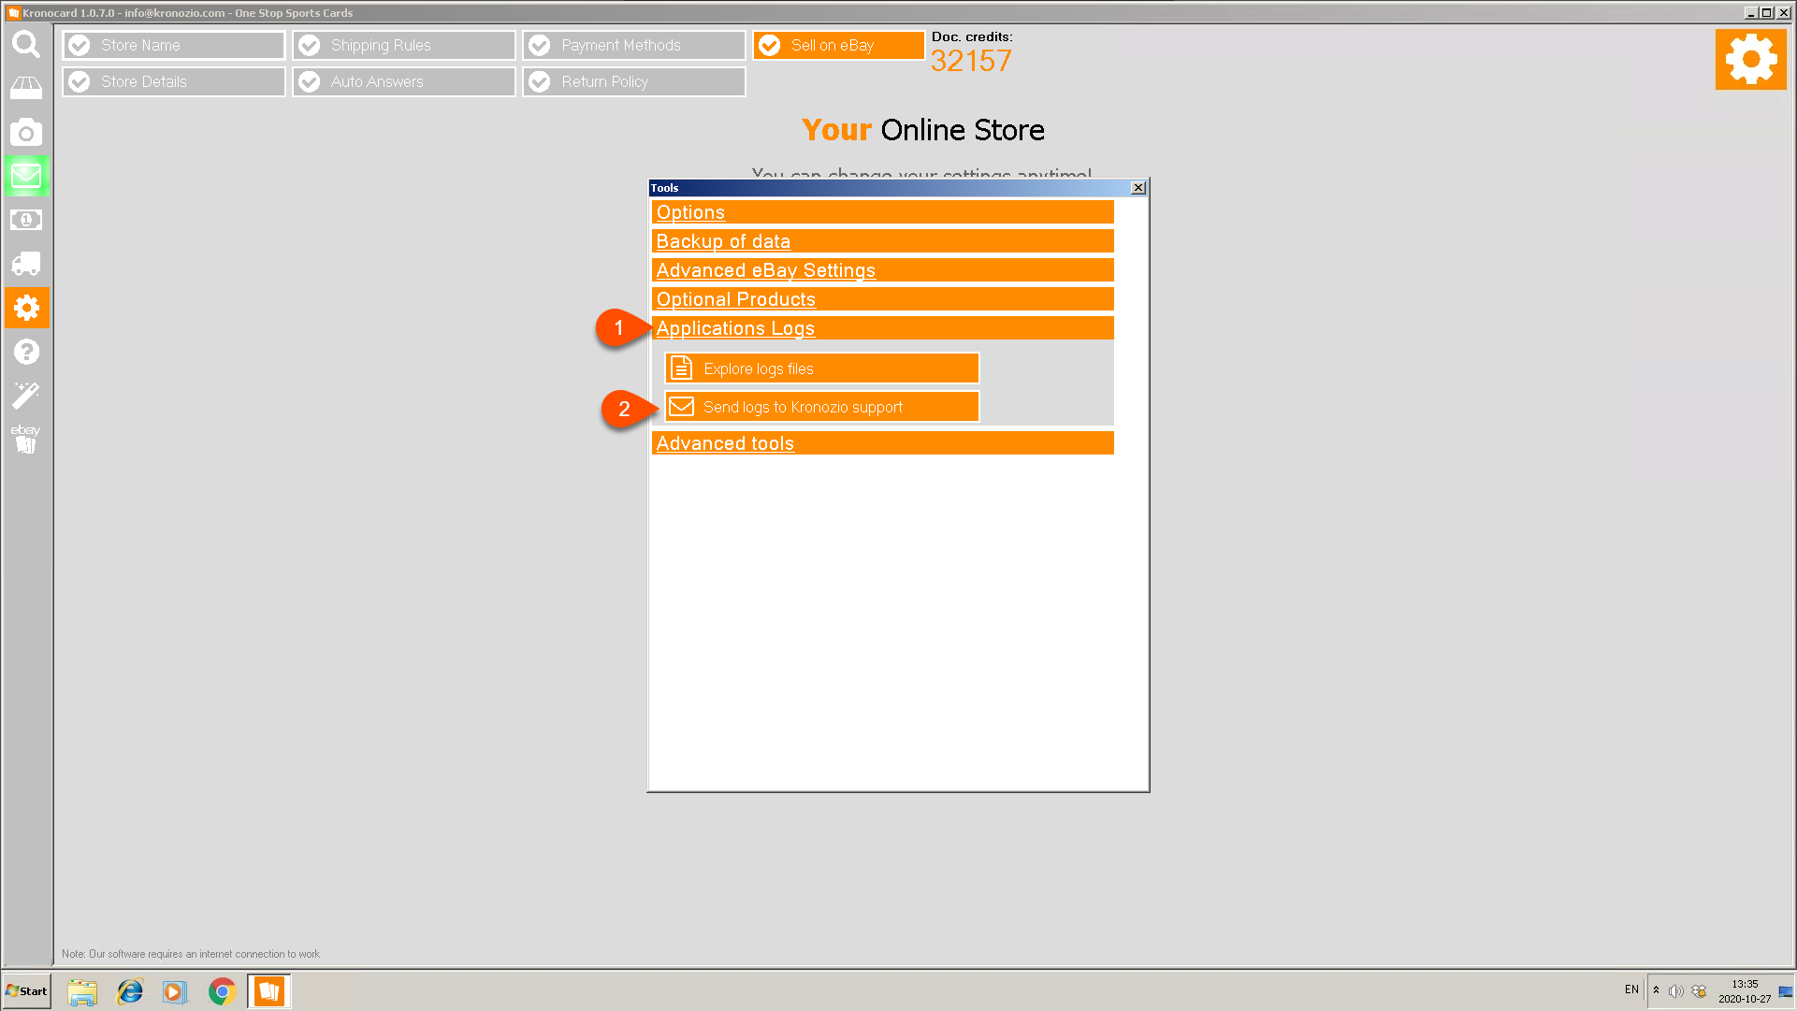This screenshot has width=1797, height=1011.
Task: Click the Your Online Store heading
Action: (x=923, y=130)
